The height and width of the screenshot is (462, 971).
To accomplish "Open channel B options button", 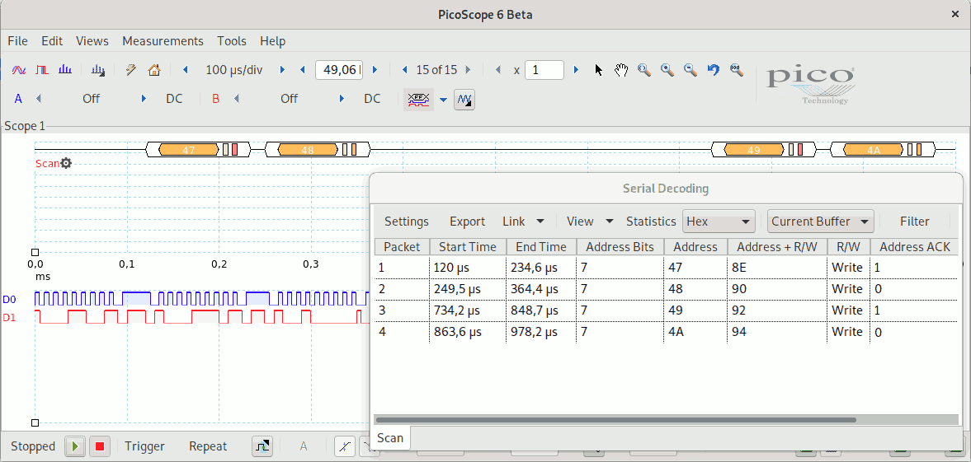I will tap(216, 99).
